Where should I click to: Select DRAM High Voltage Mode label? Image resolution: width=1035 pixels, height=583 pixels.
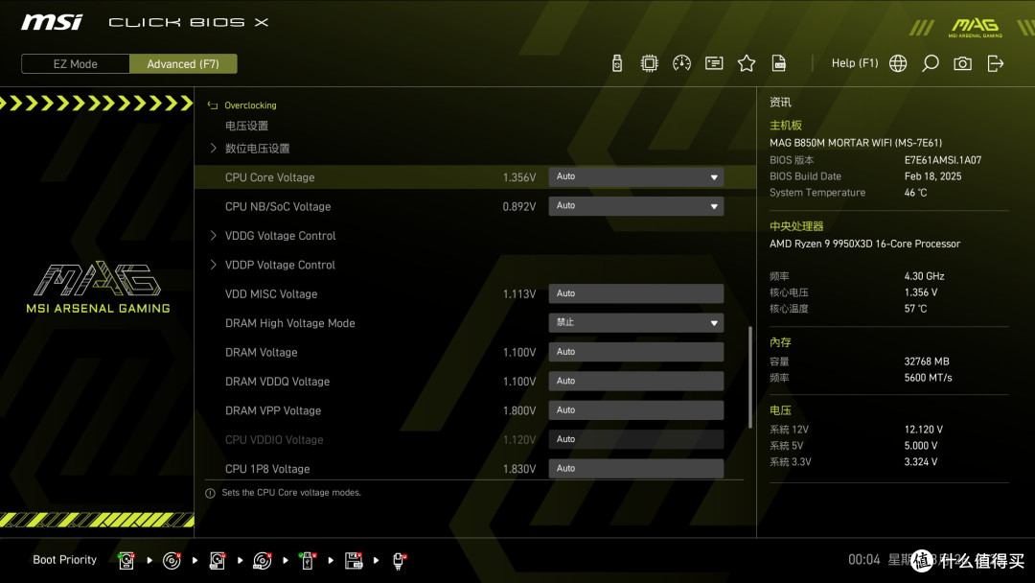289,323
